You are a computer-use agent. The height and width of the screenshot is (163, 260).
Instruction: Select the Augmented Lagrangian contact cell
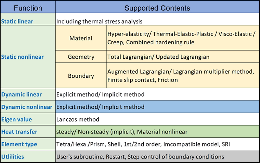[183, 76]
